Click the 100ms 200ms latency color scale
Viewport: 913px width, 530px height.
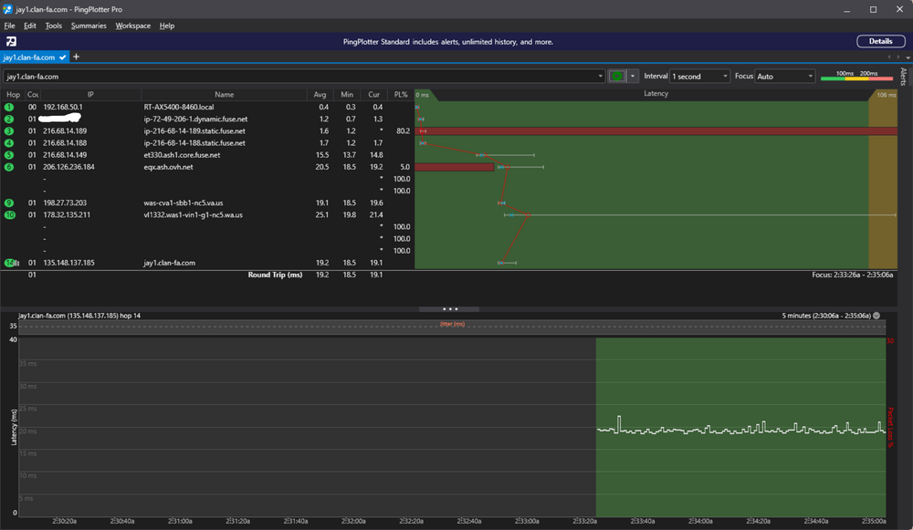856,76
